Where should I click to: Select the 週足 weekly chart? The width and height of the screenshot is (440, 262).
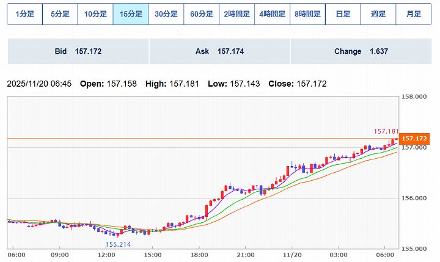[378, 14]
